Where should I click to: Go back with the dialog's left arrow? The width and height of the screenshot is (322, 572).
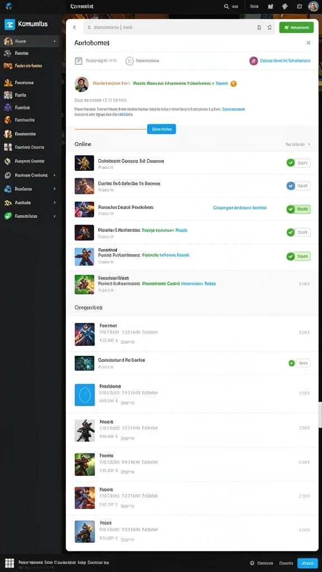pos(74,27)
